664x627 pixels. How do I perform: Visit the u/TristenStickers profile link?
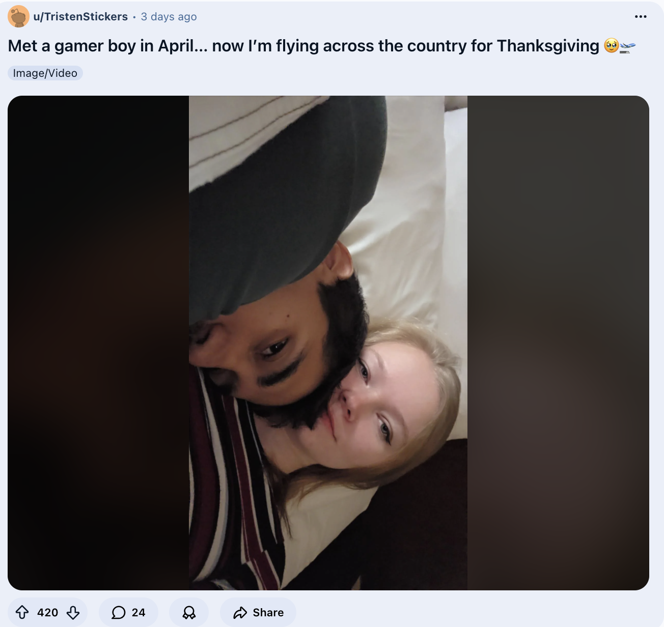point(80,17)
